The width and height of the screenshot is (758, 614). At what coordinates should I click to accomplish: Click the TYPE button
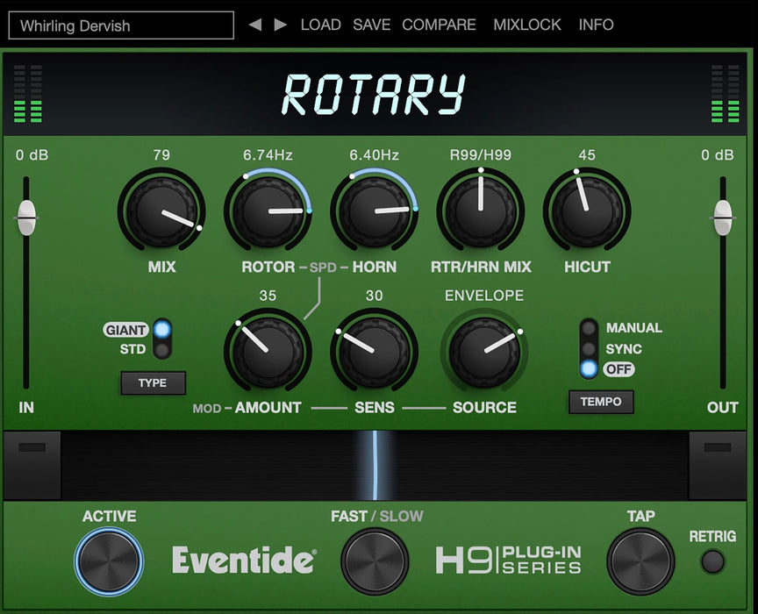[153, 383]
